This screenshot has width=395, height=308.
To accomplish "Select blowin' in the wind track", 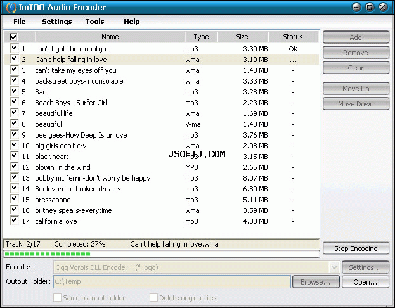I will pyautogui.click(x=161, y=167).
